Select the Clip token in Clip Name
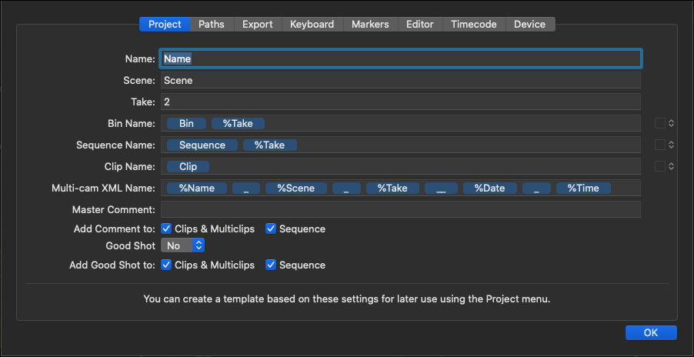The image size is (694, 357). pos(188,167)
